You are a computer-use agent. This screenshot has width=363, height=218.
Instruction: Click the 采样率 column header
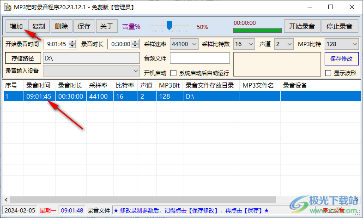100,85
